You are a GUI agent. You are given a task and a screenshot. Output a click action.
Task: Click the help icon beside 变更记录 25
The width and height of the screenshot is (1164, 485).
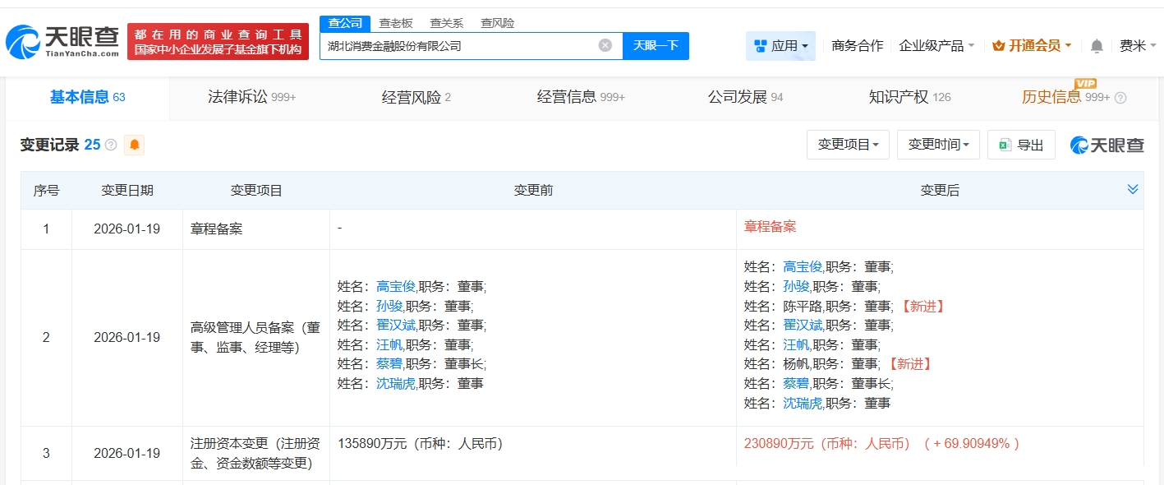(x=111, y=145)
